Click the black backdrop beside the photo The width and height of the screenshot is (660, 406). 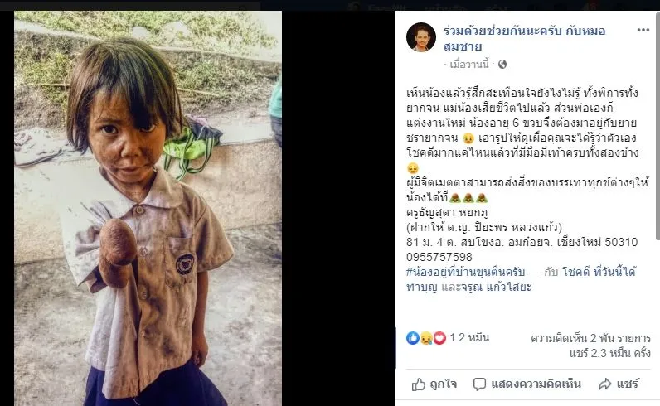[338, 208]
